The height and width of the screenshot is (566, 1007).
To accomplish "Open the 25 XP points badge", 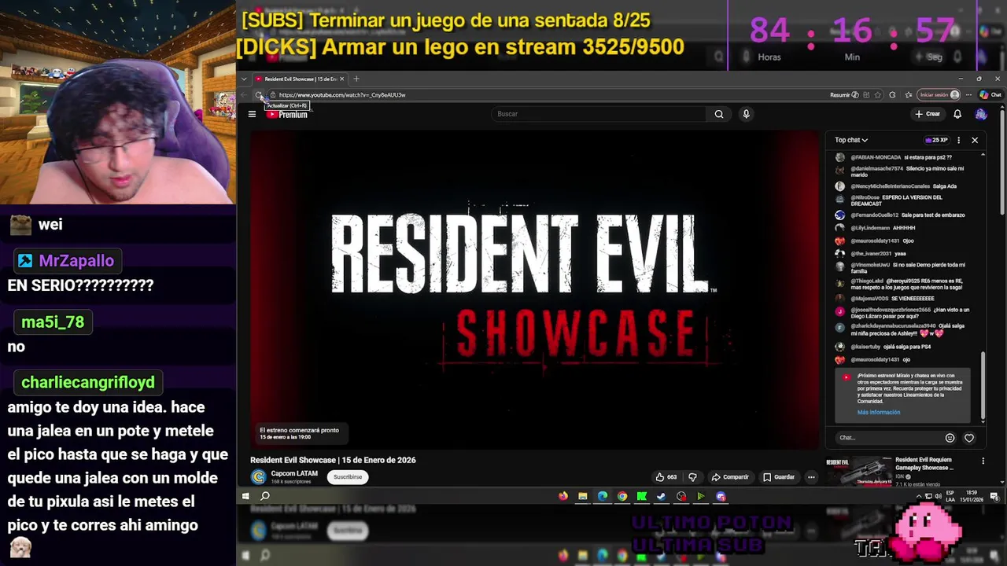I will (x=936, y=140).
